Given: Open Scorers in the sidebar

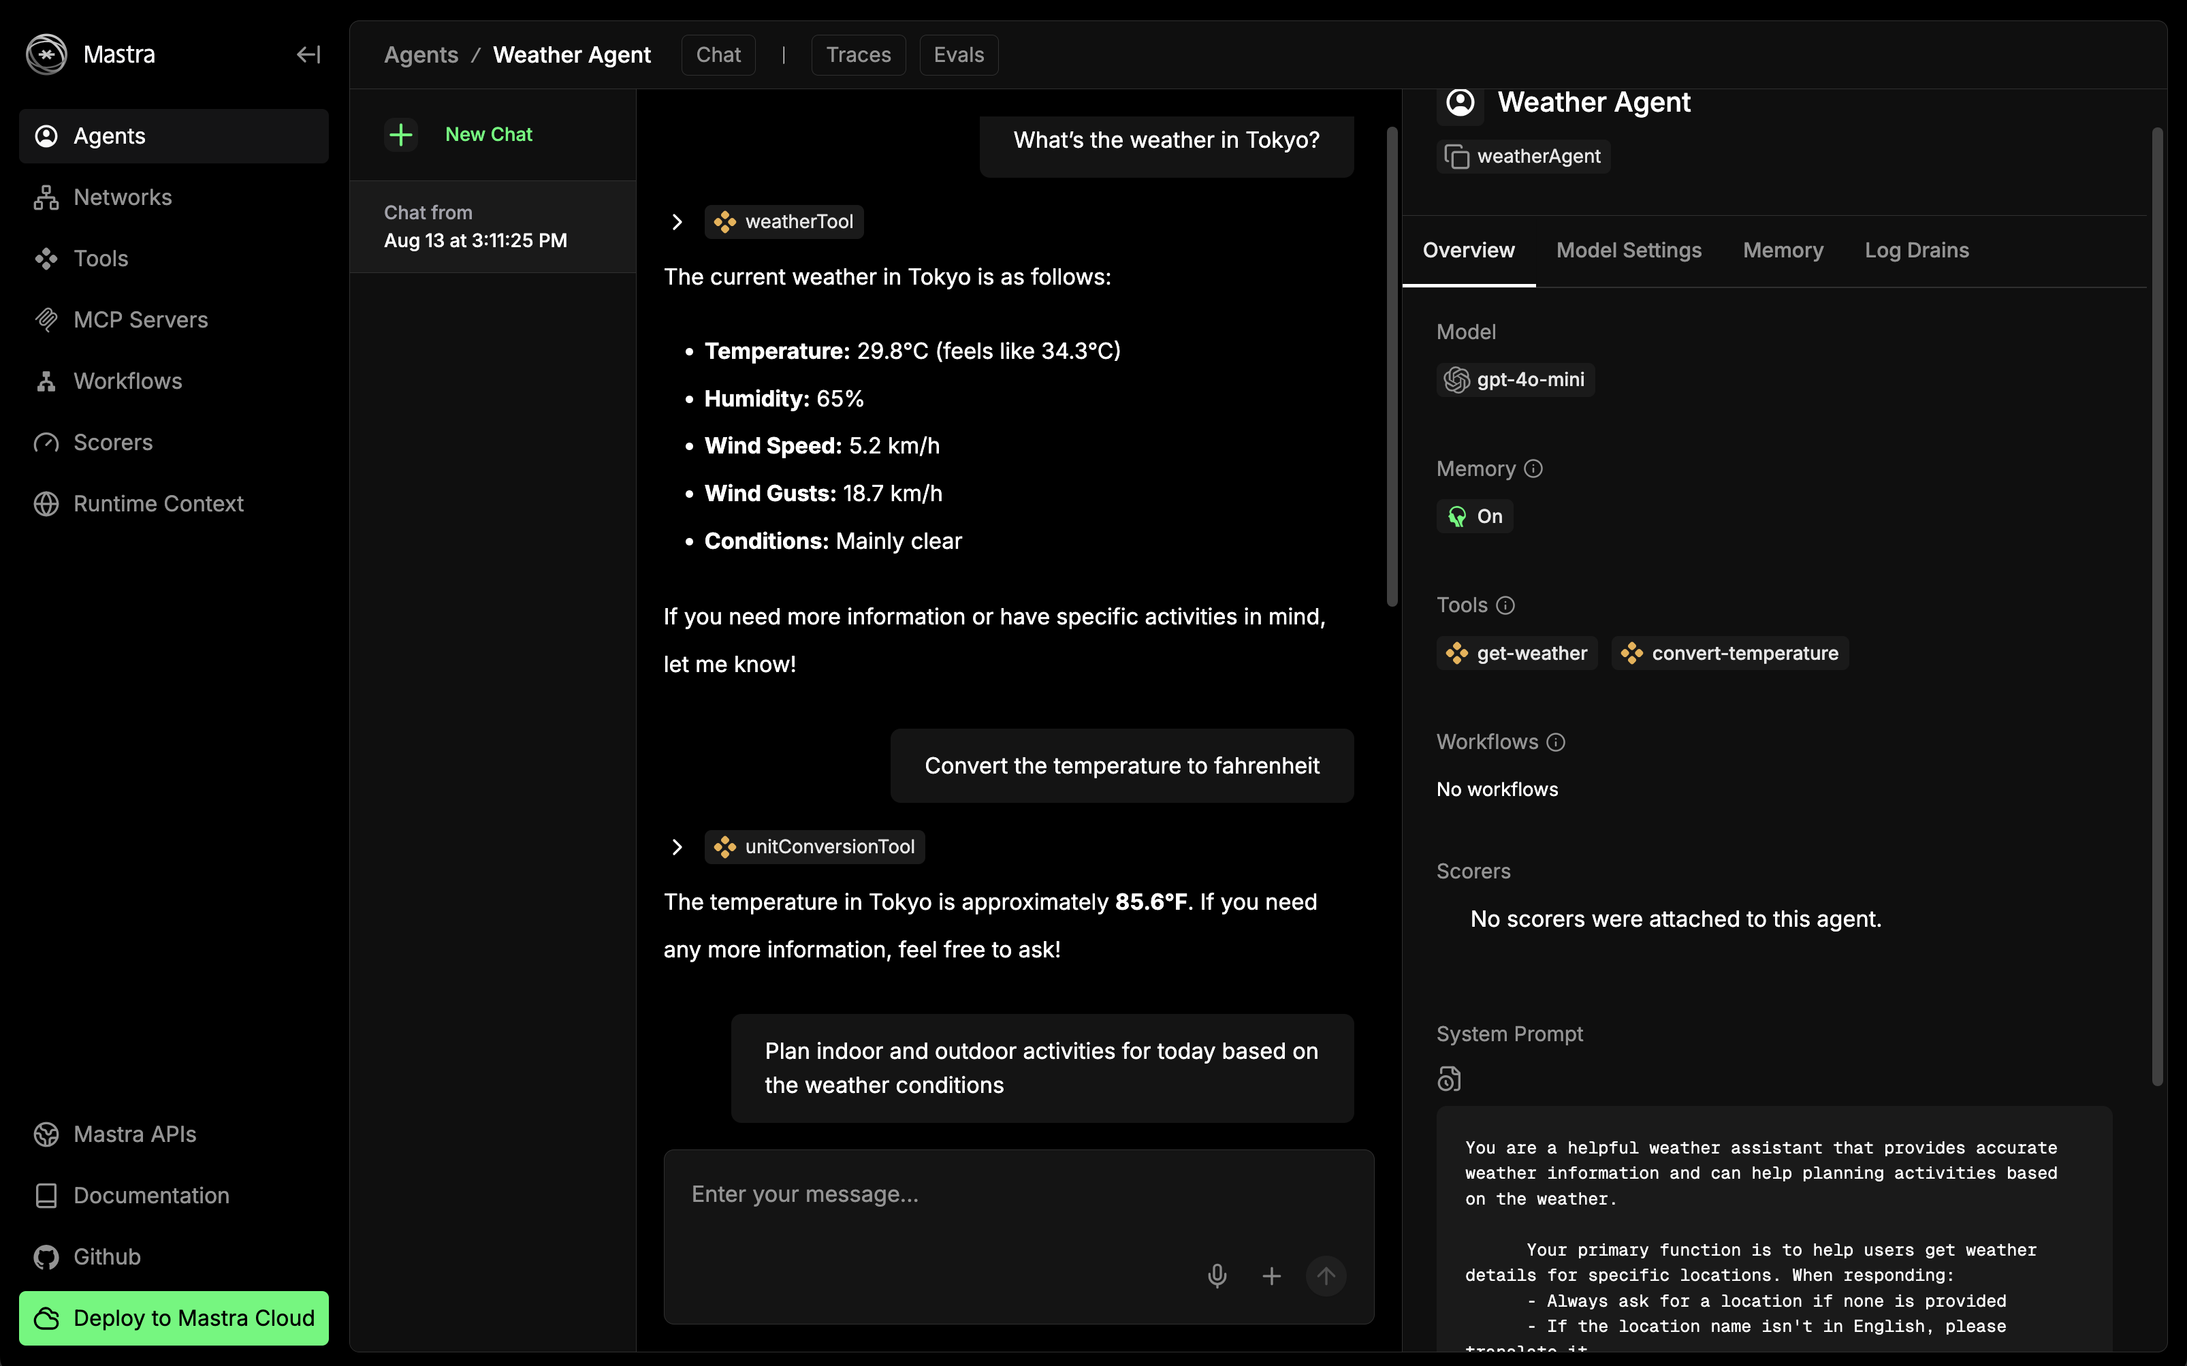Looking at the screenshot, I should pos(174,443).
